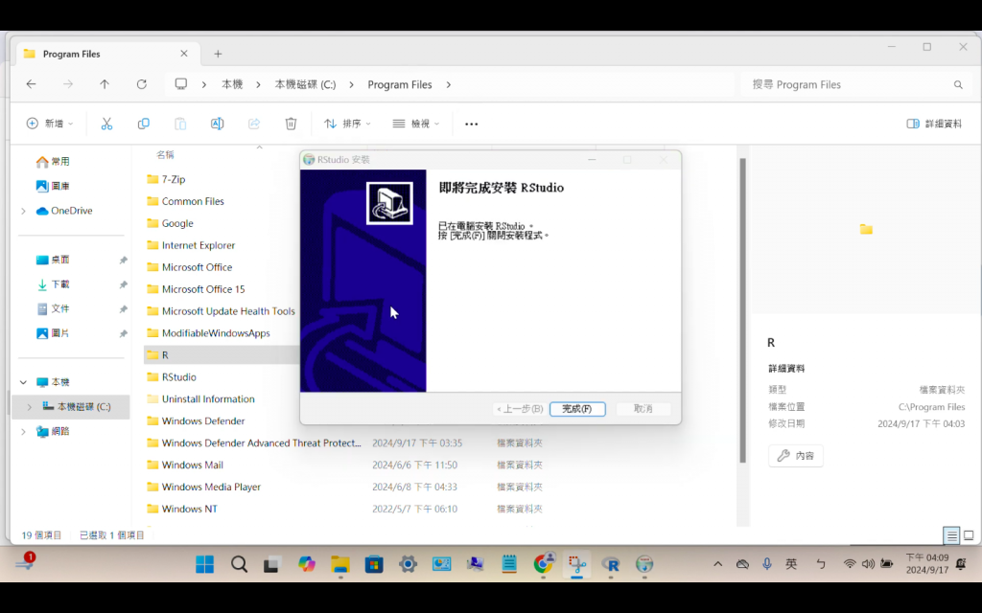The height and width of the screenshot is (613, 982).
Task: Open the three-dot See more menu
Action: [472, 124]
